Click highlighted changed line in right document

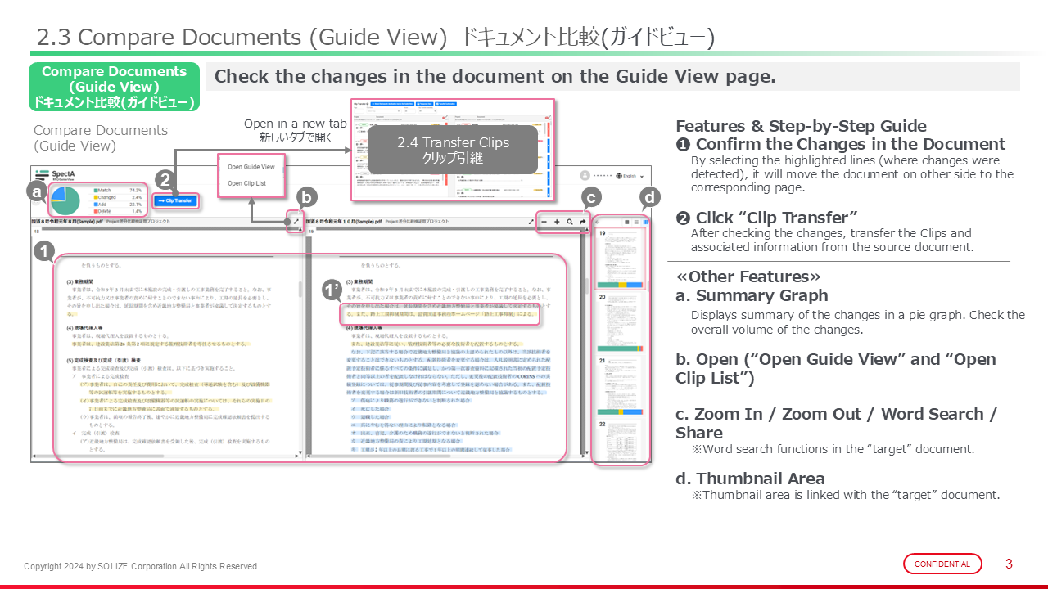pos(439,313)
